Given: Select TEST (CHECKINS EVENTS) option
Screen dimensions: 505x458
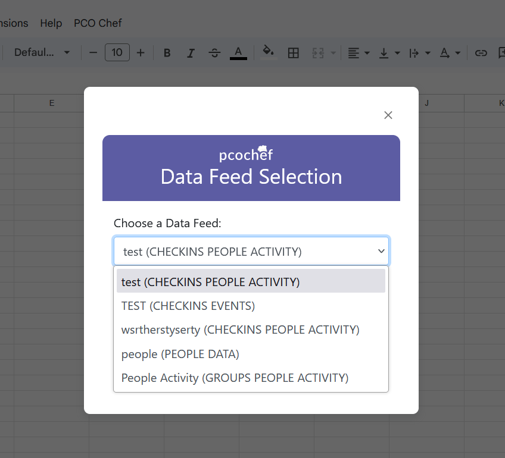Looking at the screenshot, I should [251, 306].
